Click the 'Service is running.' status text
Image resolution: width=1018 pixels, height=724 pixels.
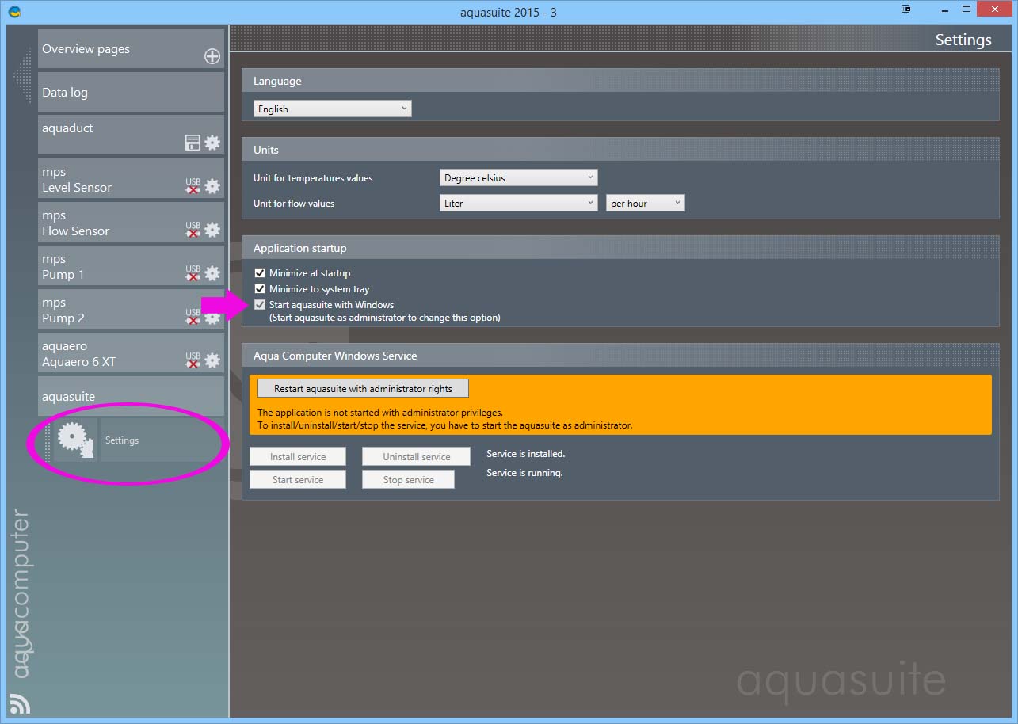[x=524, y=473]
